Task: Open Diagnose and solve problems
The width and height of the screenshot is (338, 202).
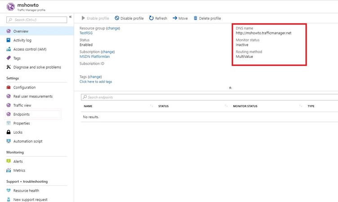Action: click(37, 67)
